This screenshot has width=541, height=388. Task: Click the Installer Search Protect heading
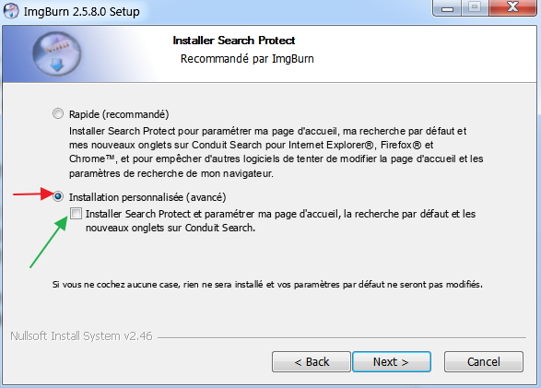(x=234, y=41)
